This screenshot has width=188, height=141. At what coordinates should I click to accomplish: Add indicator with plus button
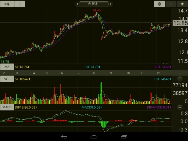click(x=171, y=4)
